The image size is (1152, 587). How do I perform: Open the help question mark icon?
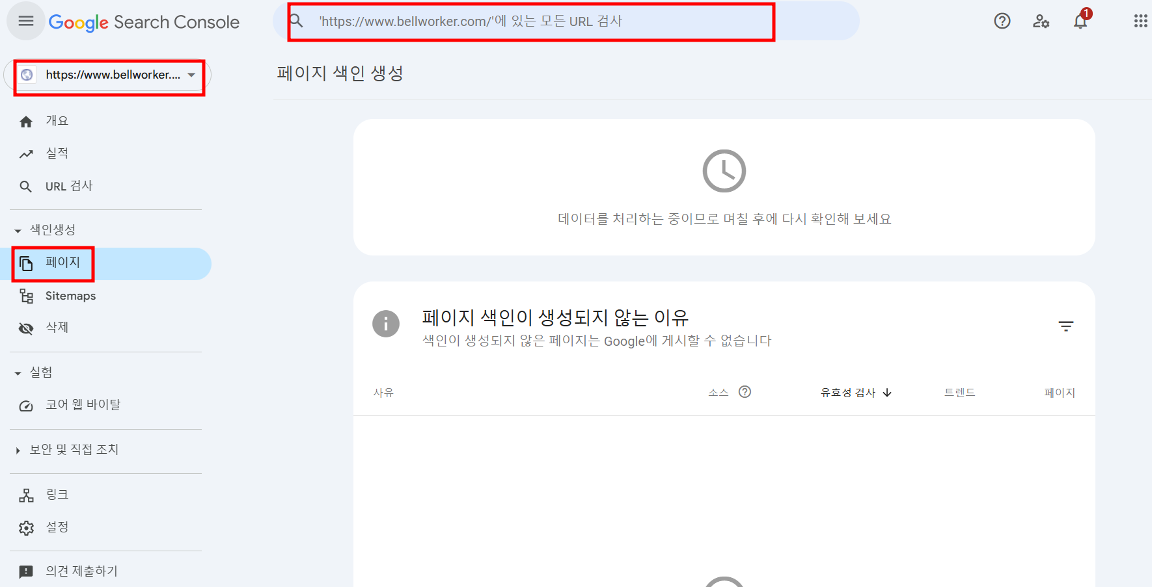click(x=1002, y=21)
